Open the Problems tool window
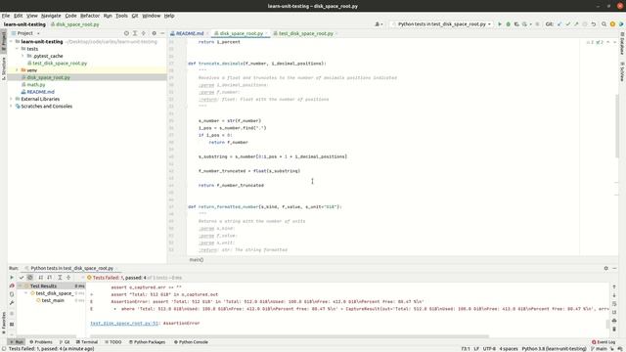626x352 pixels. coord(41,342)
